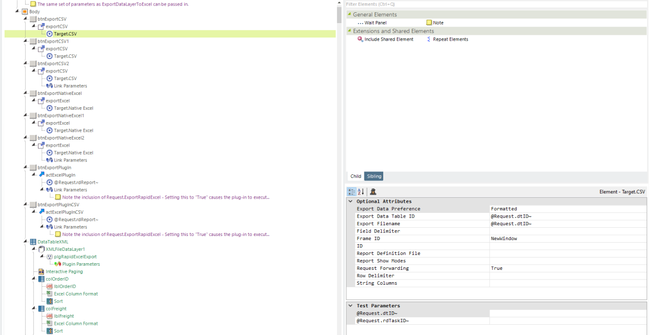
Task: Click the attribute spy icon in properties toolbar
Action: click(373, 191)
